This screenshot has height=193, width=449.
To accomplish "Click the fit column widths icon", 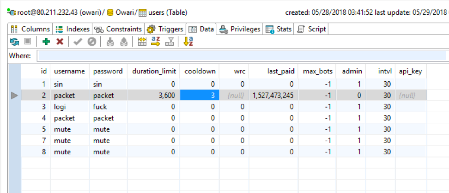I will [142, 42].
